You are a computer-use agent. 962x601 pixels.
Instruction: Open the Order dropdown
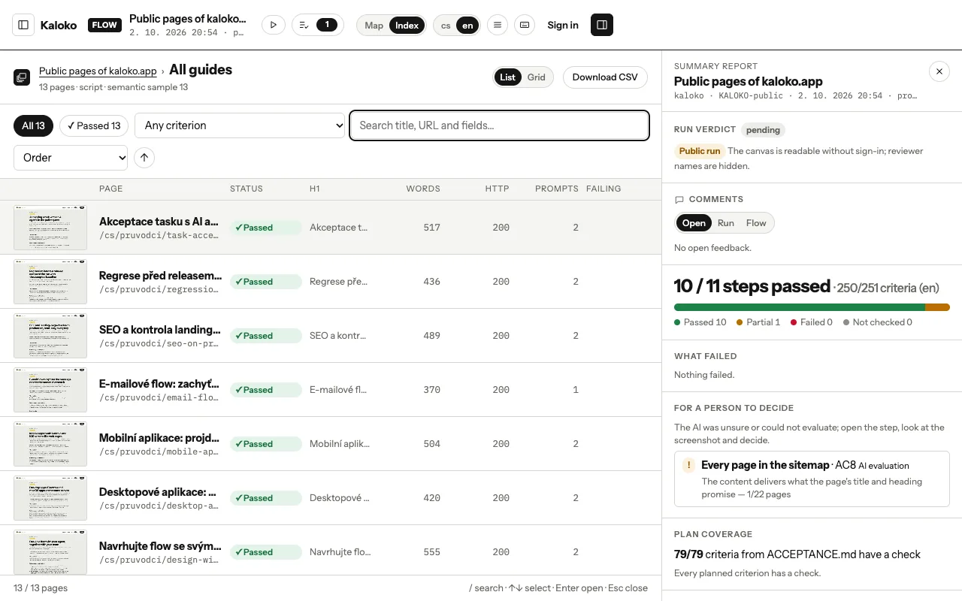[x=71, y=158]
